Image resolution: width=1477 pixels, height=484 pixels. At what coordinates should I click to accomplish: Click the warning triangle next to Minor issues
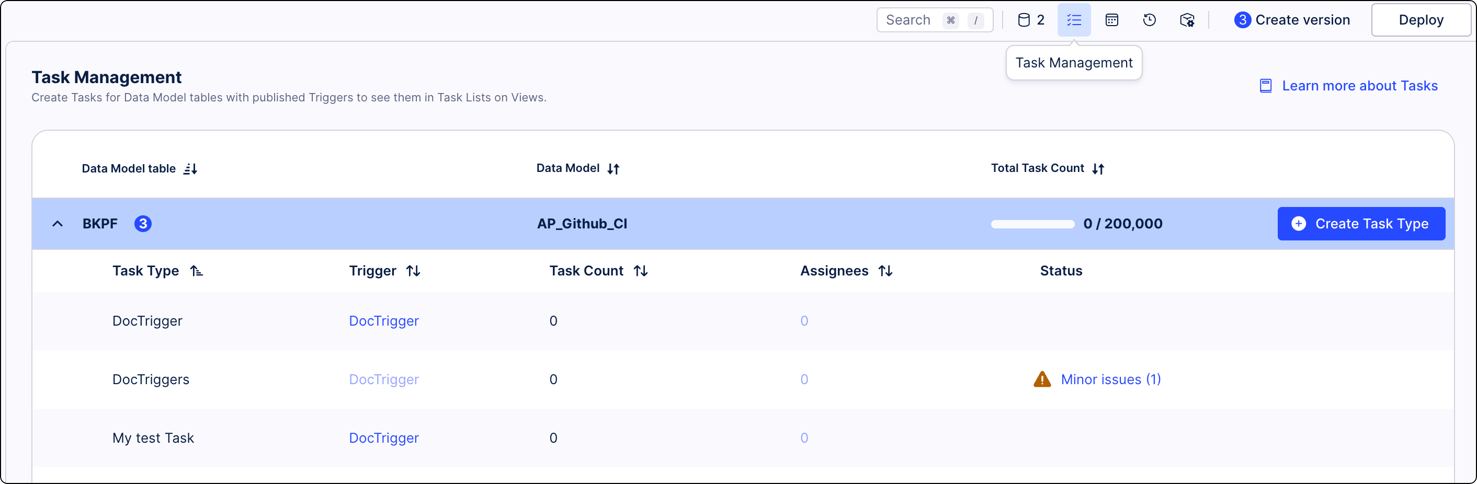click(x=1042, y=379)
